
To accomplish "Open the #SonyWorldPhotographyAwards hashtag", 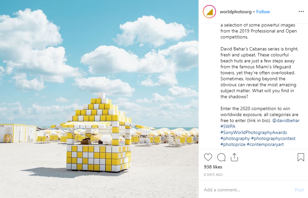I will 254,132.
